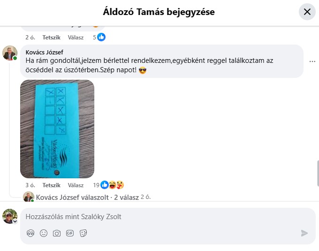View reactions on the 19-like comment
Viewport: 319px width, 251px height.
pyautogui.click(x=108, y=185)
